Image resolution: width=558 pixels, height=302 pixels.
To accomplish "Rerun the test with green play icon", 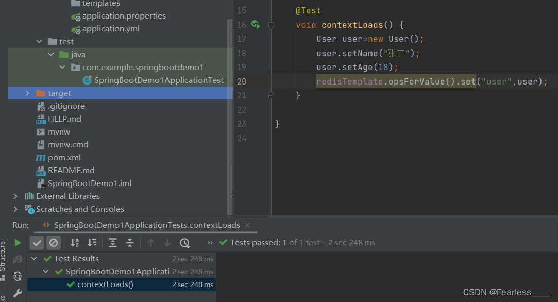I will coord(18,243).
